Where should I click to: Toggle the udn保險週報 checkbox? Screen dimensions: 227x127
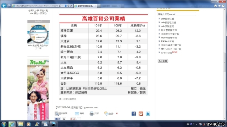159,26
